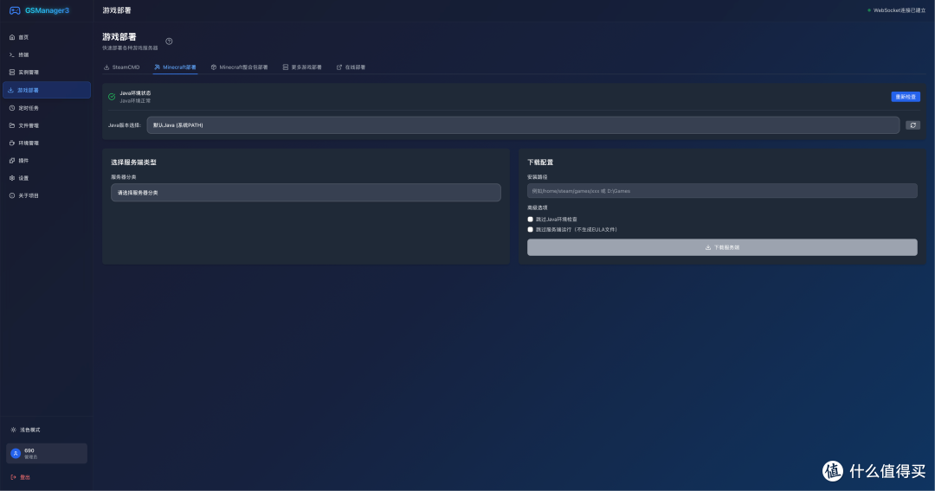
Task: Check 跳过Java环境检查 option
Action: pyautogui.click(x=530, y=219)
